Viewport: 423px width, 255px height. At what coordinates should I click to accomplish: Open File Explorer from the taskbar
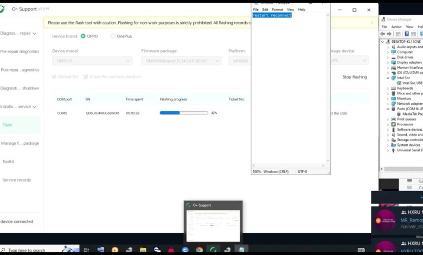tap(143, 250)
